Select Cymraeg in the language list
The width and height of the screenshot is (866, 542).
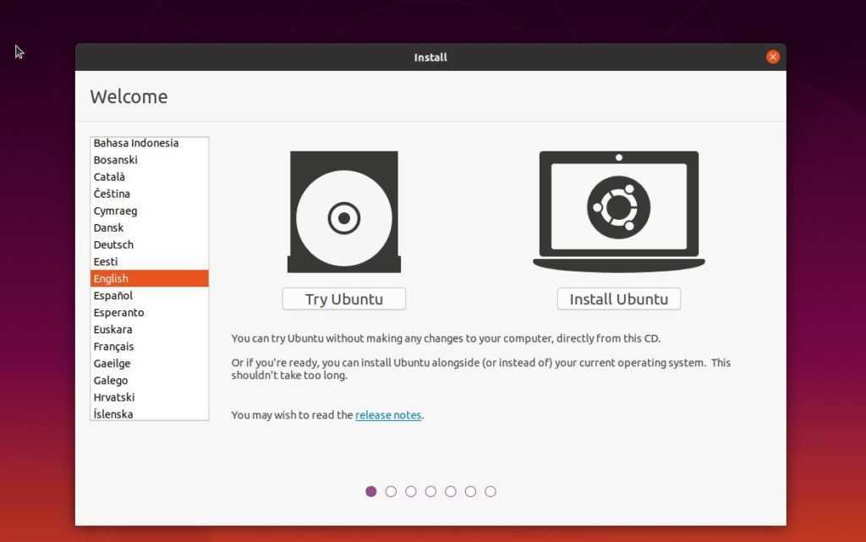point(115,211)
